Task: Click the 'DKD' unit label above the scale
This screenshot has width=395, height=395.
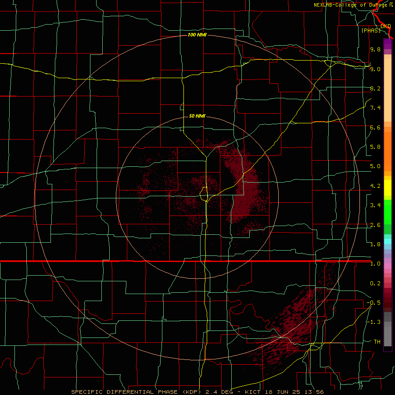Action: click(x=386, y=26)
